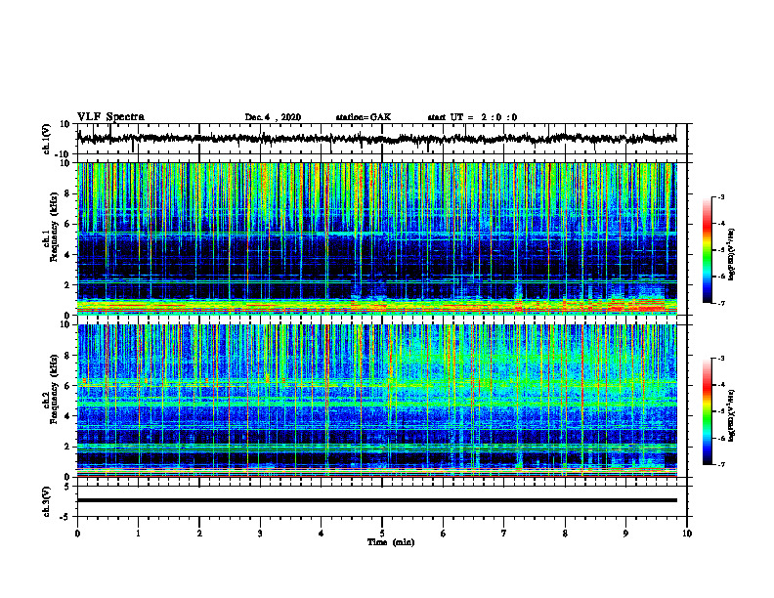The height and width of the screenshot is (598, 774).
Task: Click the "VLF Spectra" plot title
Action: click(x=110, y=117)
